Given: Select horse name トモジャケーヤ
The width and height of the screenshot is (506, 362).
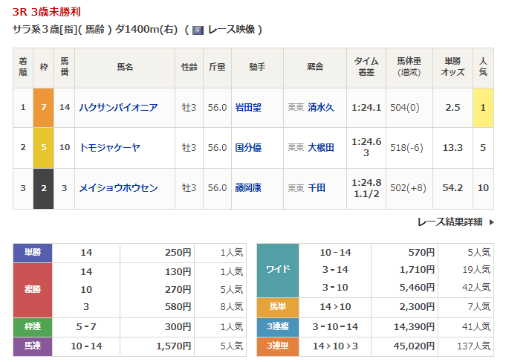Looking at the screenshot, I should pyautogui.click(x=109, y=147).
